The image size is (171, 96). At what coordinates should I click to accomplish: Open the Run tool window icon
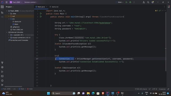pos(2,72)
